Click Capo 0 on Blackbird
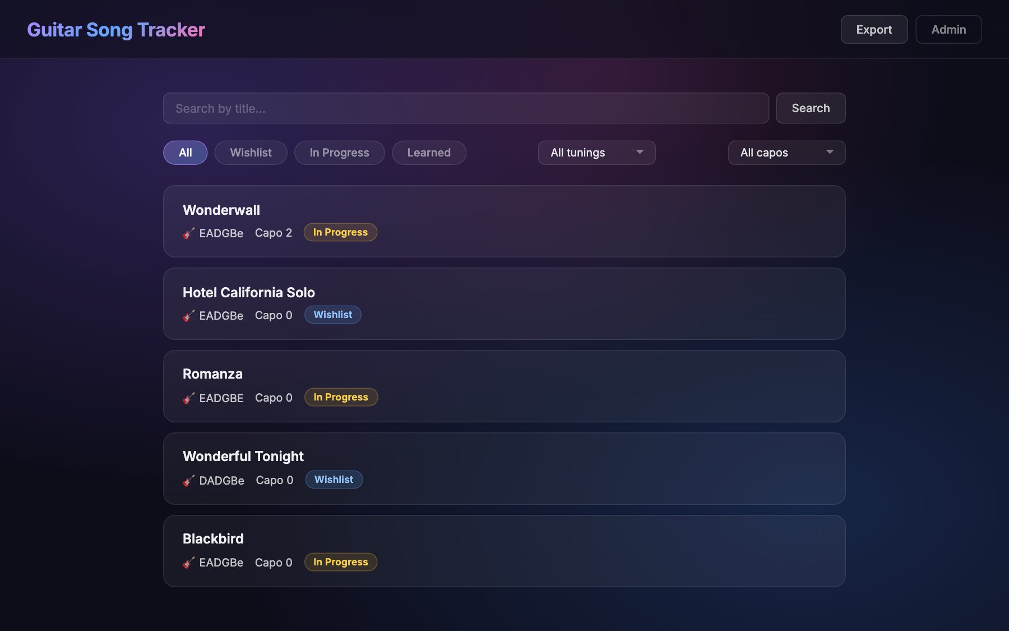The image size is (1009, 631). tap(274, 563)
